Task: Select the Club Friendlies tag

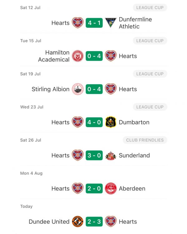Action: [x=145, y=140]
